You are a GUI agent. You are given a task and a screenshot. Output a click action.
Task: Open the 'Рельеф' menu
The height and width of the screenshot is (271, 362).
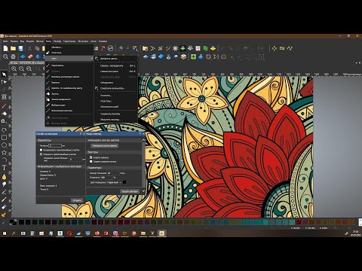[x=57, y=41]
